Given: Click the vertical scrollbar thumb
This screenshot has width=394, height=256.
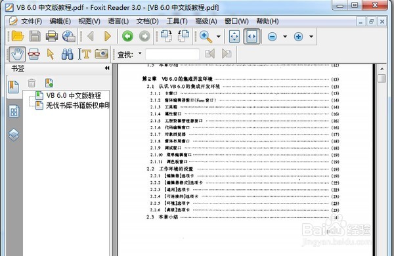Looking at the screenshot, I should click(x=382, y=78).
